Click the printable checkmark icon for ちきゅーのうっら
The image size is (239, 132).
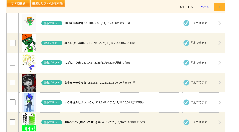click(x=186, y=83)
